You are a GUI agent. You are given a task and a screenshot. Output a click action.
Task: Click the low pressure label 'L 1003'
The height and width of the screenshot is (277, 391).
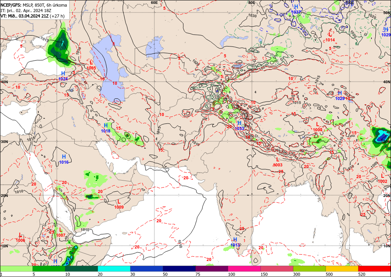[x=278, y=162]
